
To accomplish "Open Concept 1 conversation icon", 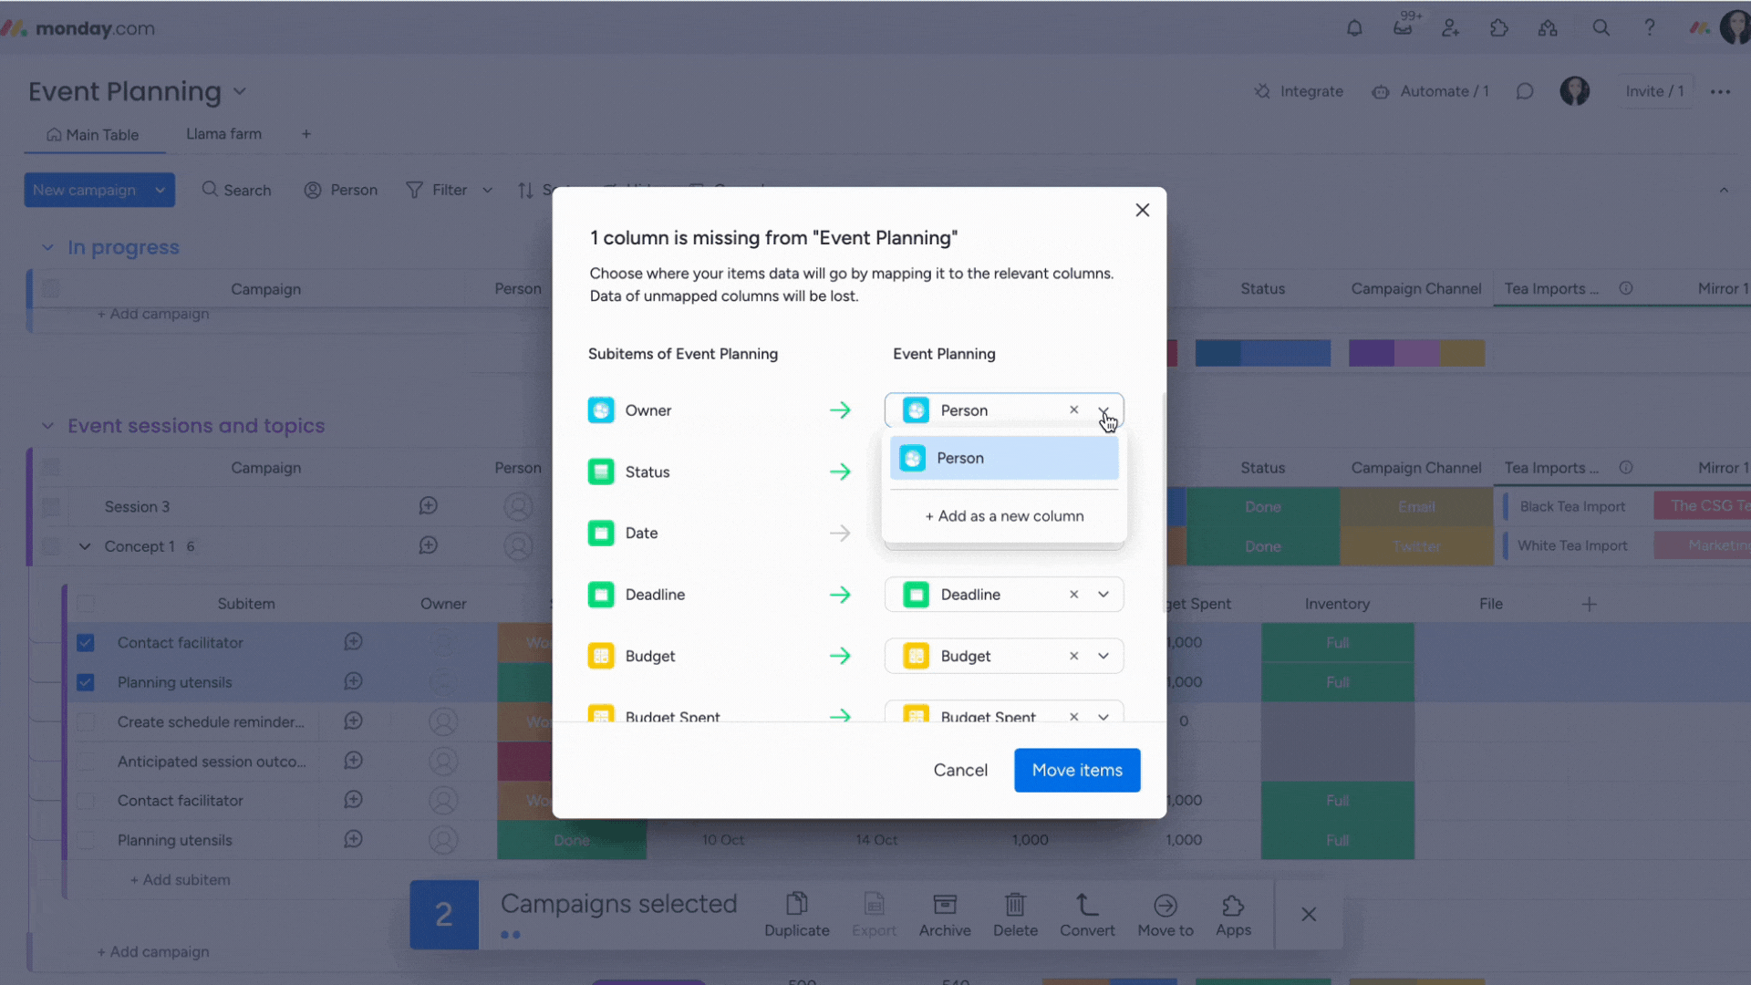I will (x=428, y=545).
